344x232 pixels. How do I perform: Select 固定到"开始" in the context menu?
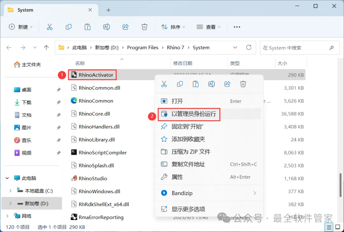[209, 126]
